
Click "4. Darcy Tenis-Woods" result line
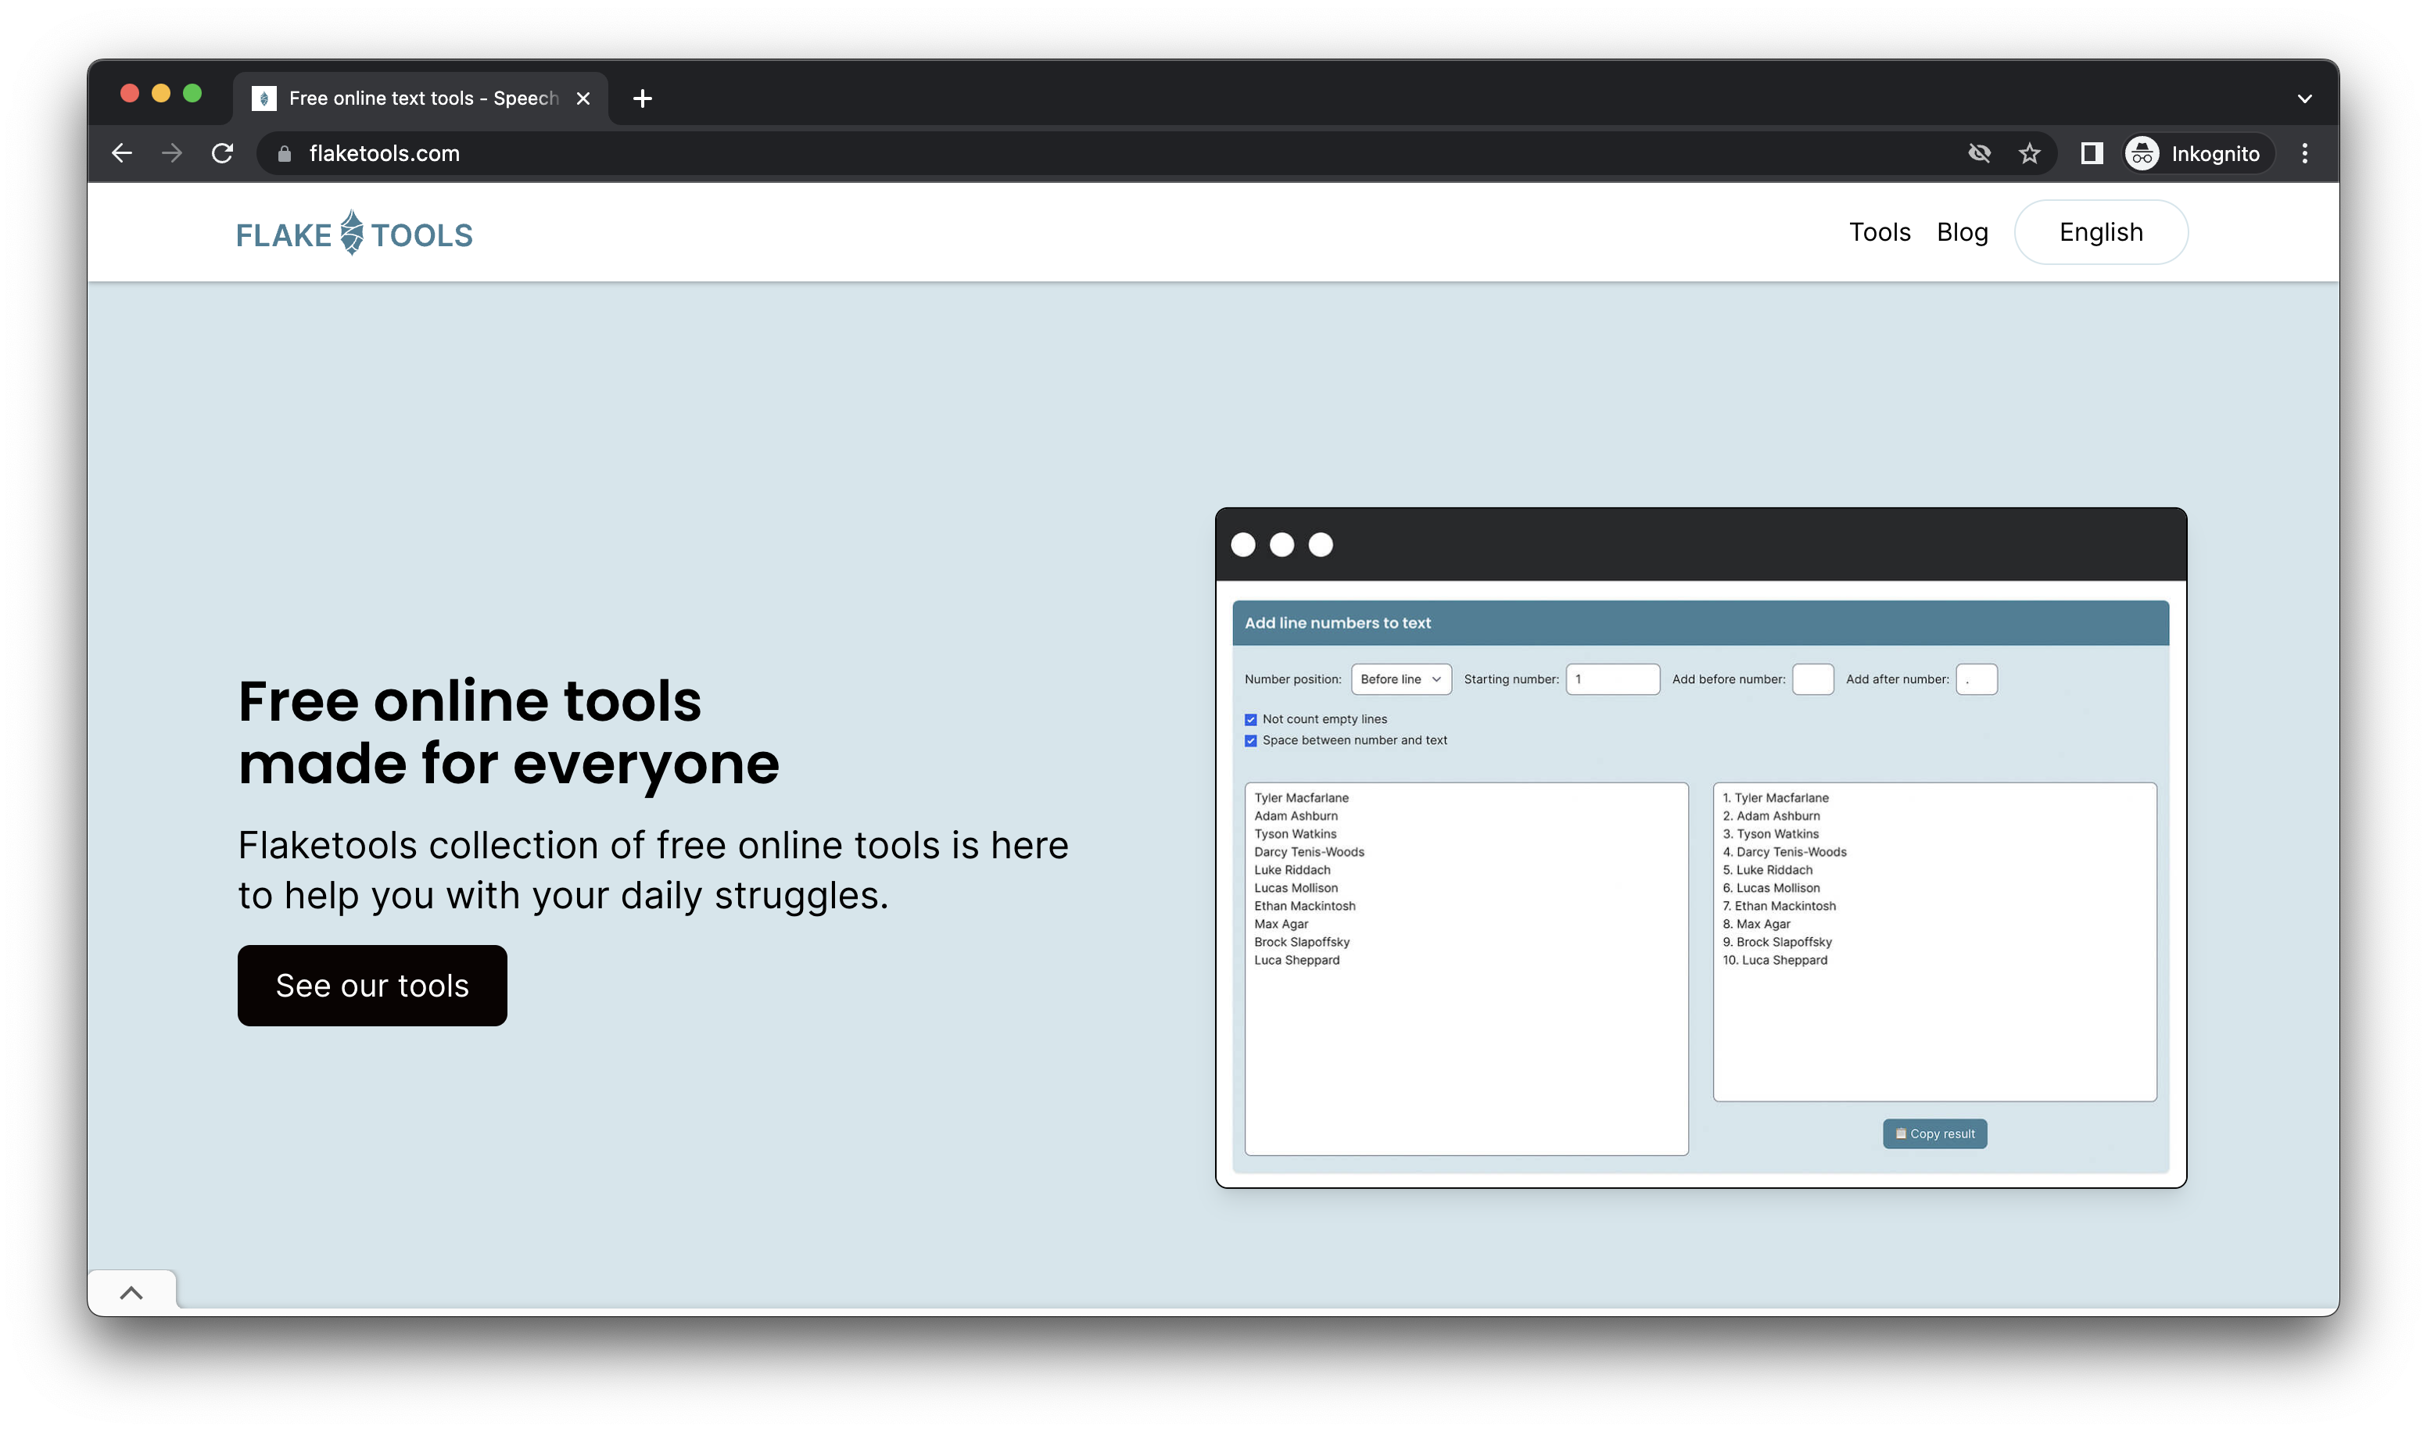(x=1784, y=852)
